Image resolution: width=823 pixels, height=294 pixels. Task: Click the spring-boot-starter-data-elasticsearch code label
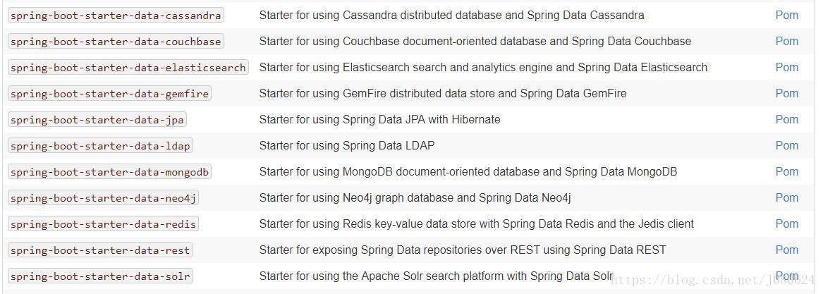pyautogui.click(x=128, y=67)
